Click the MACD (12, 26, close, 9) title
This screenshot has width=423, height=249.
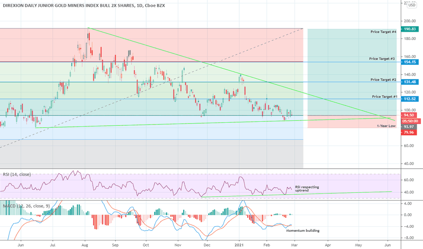click(x=26, y=206)
